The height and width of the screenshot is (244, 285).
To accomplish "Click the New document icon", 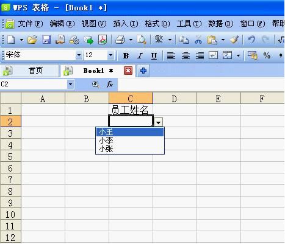I will click(x=11, y=40).
